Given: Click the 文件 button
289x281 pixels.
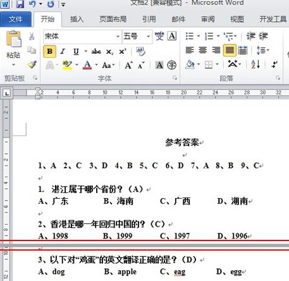Looking at the screenshot, I should coord(16,20).
